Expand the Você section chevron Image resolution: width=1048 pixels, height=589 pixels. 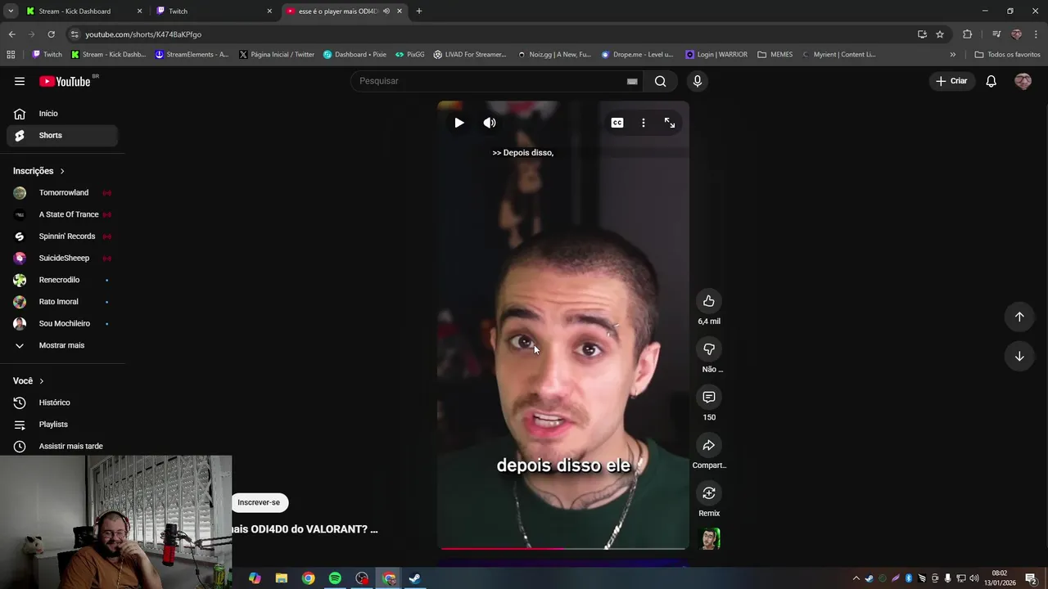click(42, 381)
